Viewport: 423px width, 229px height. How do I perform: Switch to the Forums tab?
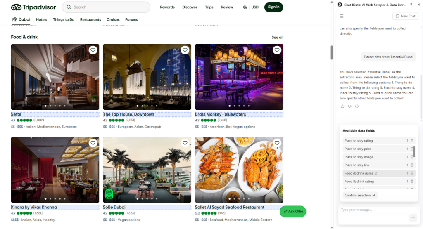click(131, 20)
